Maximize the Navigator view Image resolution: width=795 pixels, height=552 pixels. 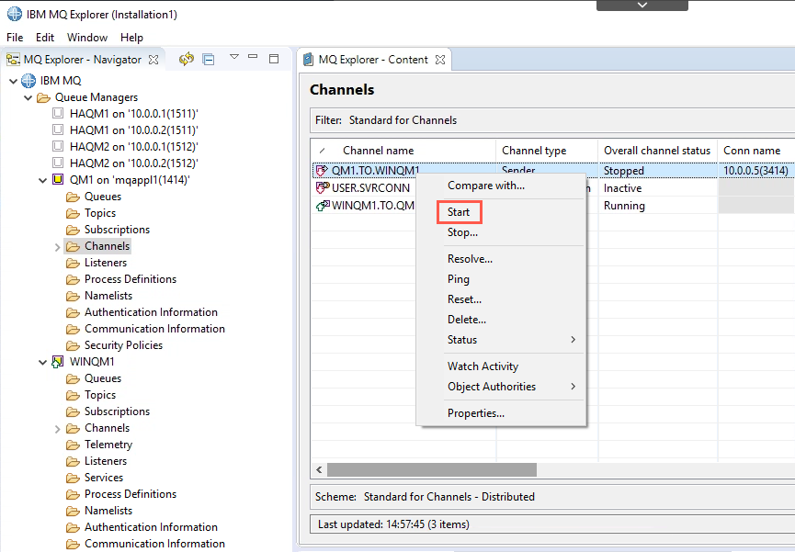tap(274, 58)
